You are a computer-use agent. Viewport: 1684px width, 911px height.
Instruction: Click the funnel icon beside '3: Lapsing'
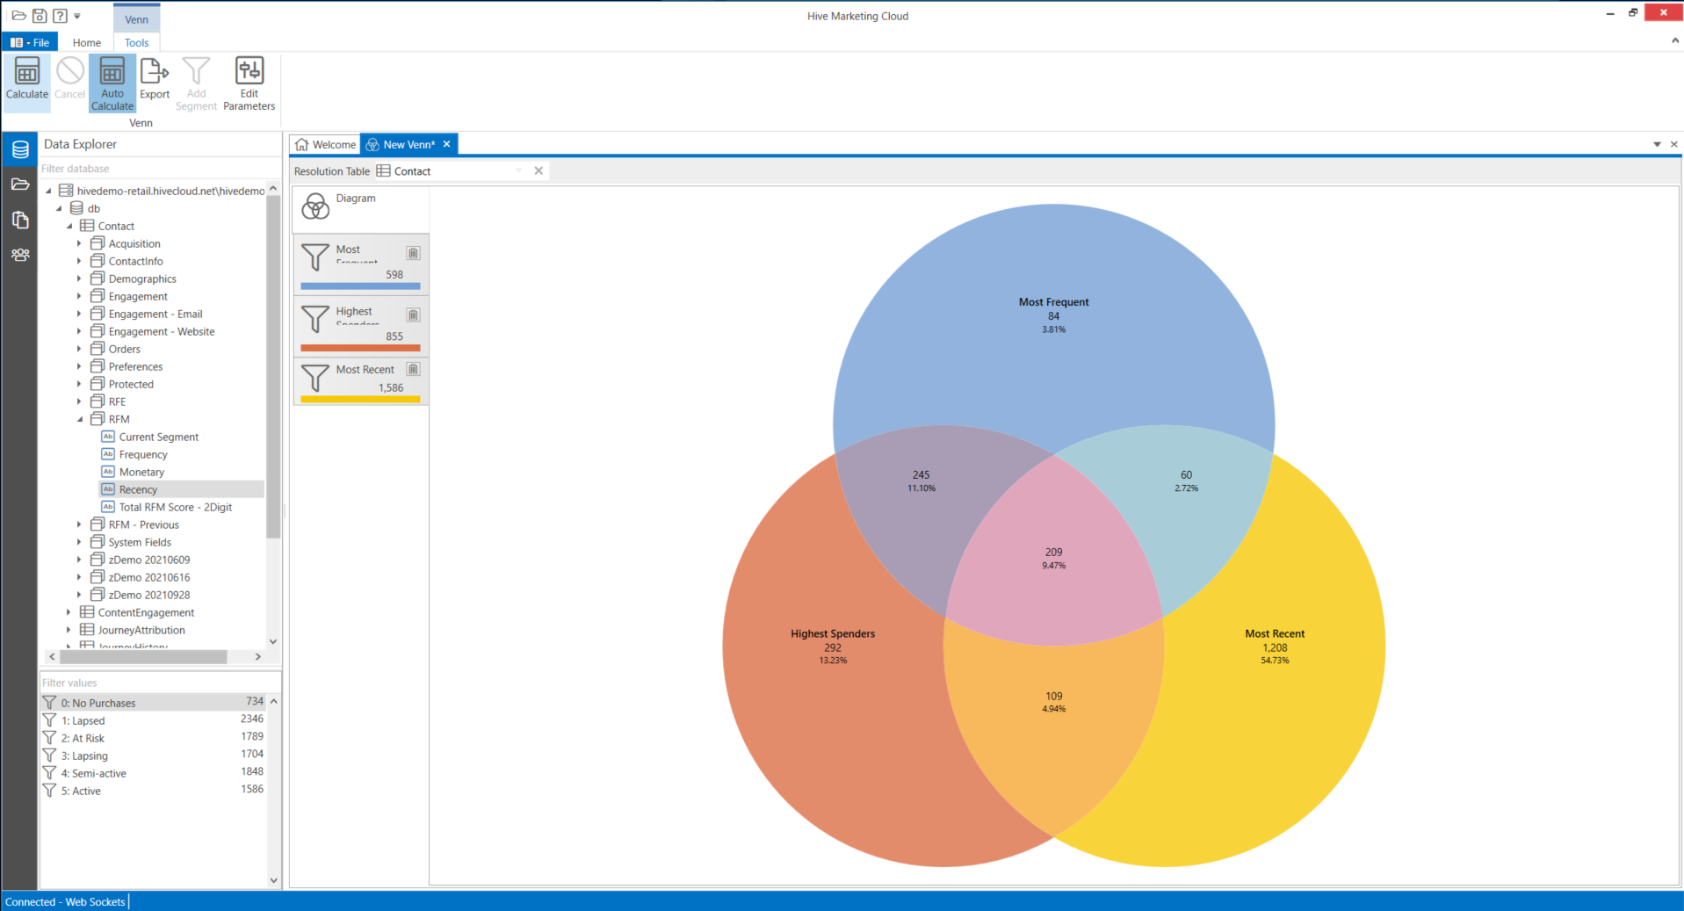pyautogui.click(x=50, y=756)
